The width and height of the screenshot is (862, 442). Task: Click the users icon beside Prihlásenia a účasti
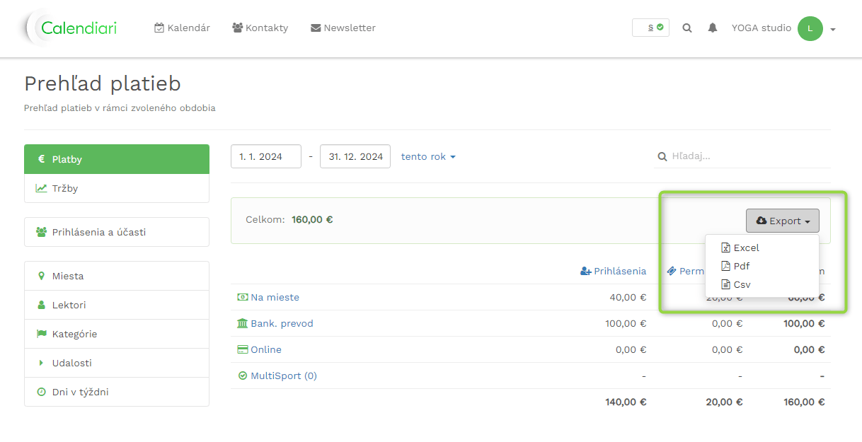click(x=41, y=232)
